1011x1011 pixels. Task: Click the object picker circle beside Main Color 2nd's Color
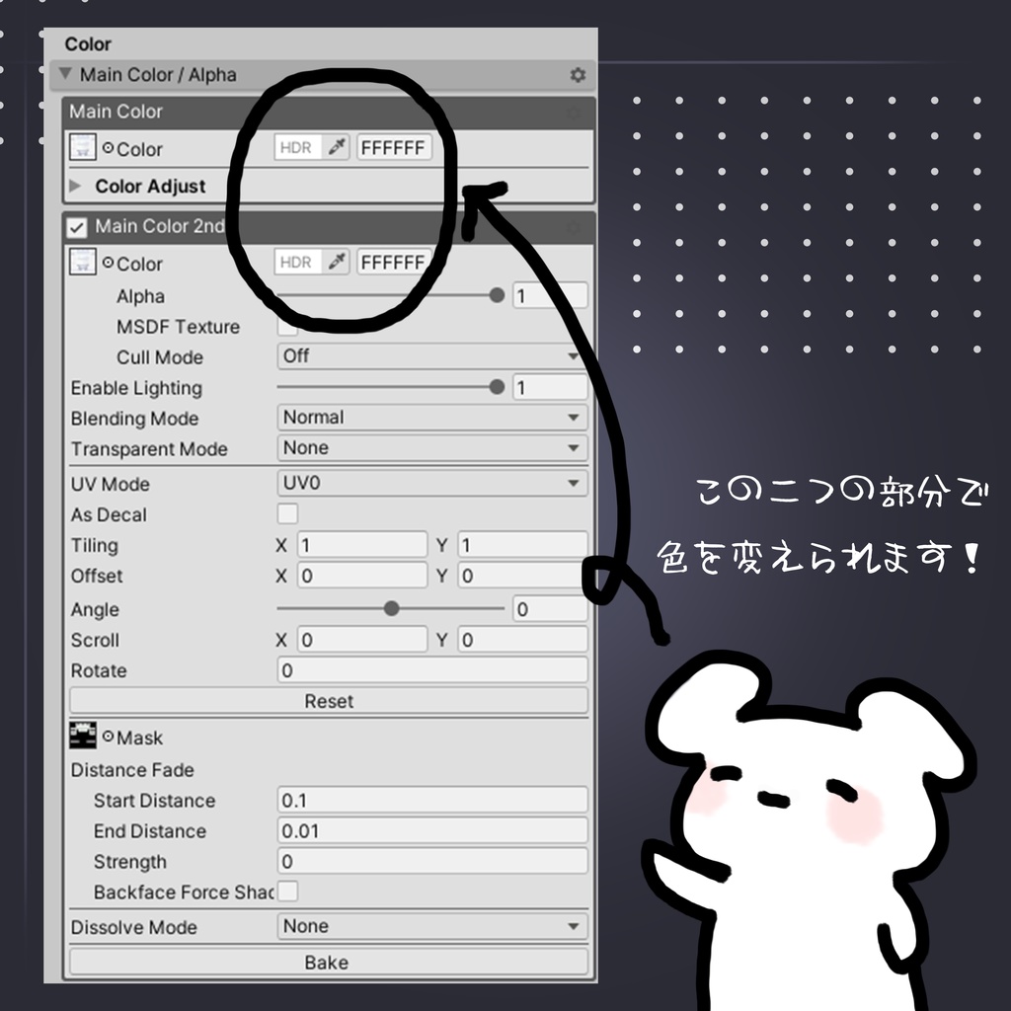[108, 263]
